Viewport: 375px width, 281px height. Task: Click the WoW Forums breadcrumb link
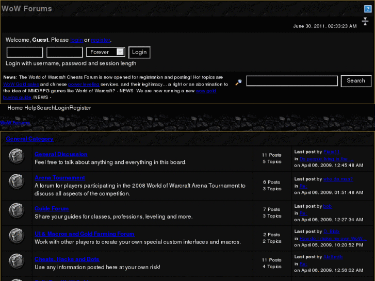click(15, 123)
